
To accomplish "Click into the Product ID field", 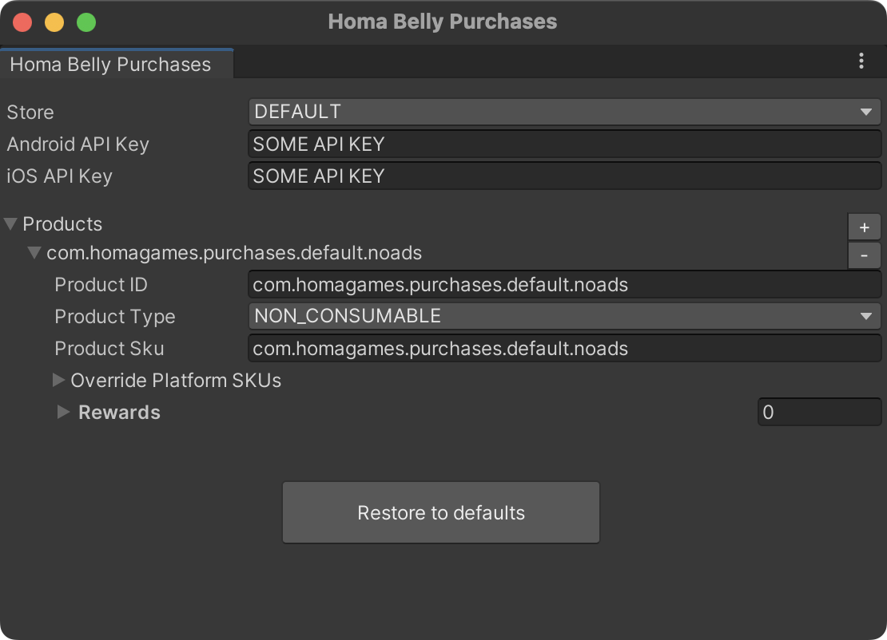I will pyautogui.click(x=565, y=284).
